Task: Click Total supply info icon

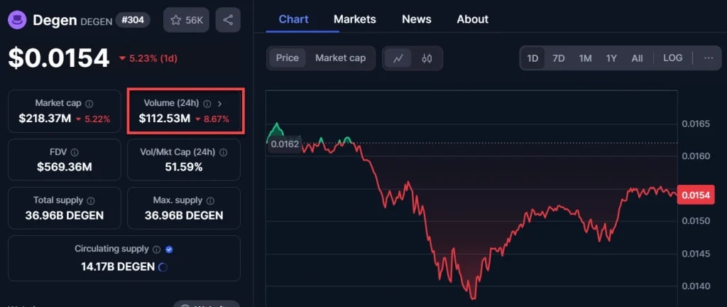Action: [90, 201]
